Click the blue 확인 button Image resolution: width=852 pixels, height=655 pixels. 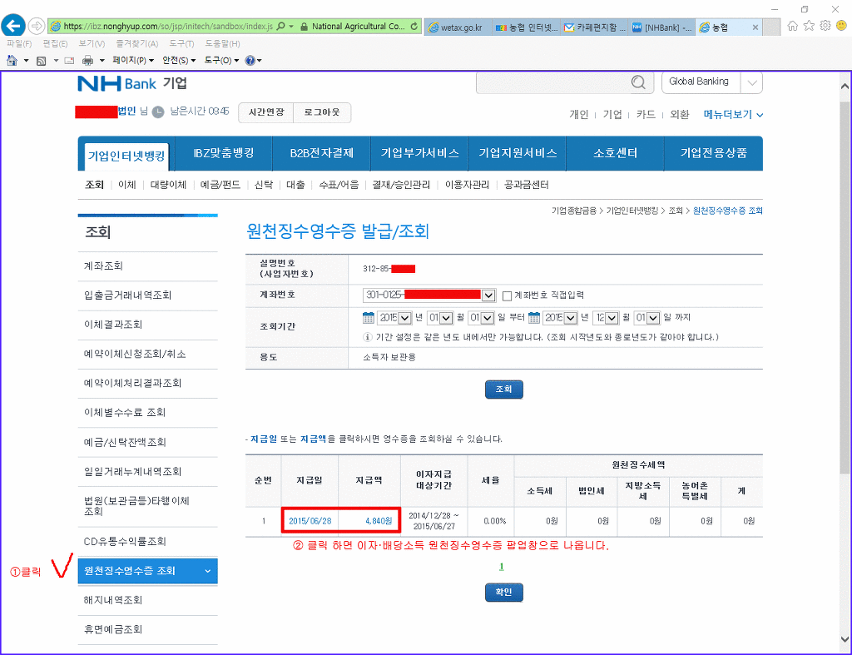click(503, 592)
